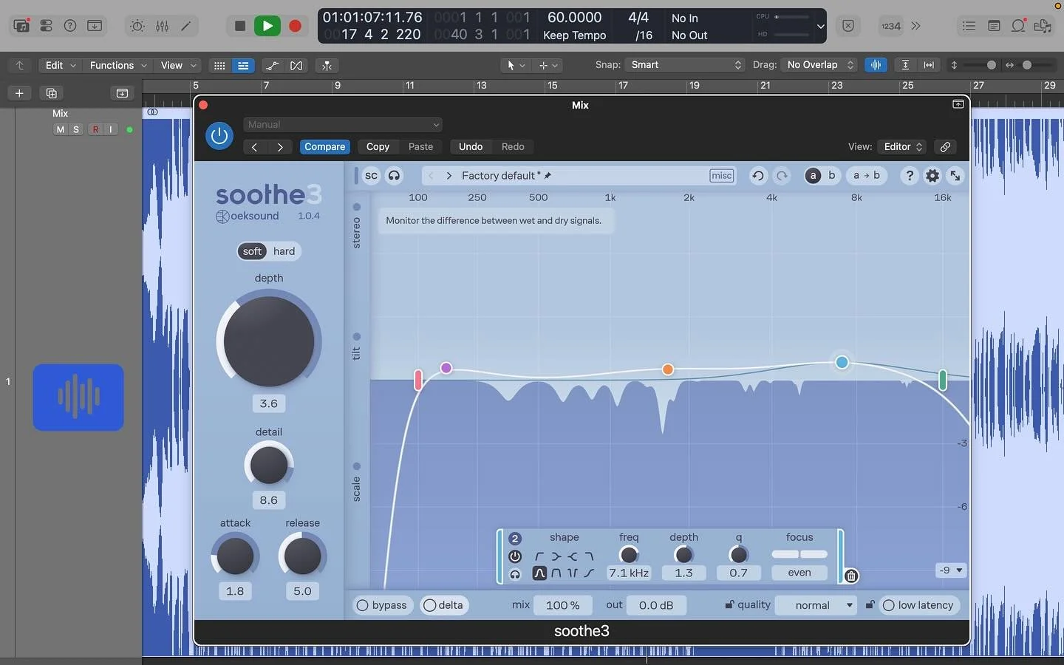Click the Compare button
Viewport: 1064px width, 665px height.
pos(324,146)
